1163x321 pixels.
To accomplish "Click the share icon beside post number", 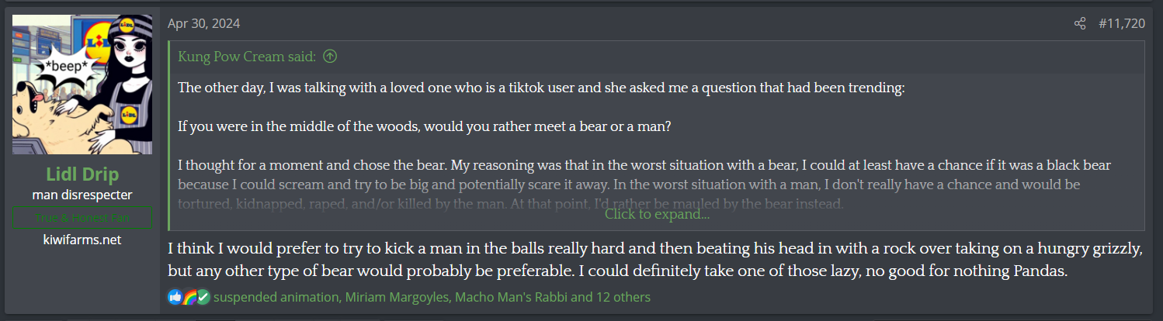I will coord(1079,24).
